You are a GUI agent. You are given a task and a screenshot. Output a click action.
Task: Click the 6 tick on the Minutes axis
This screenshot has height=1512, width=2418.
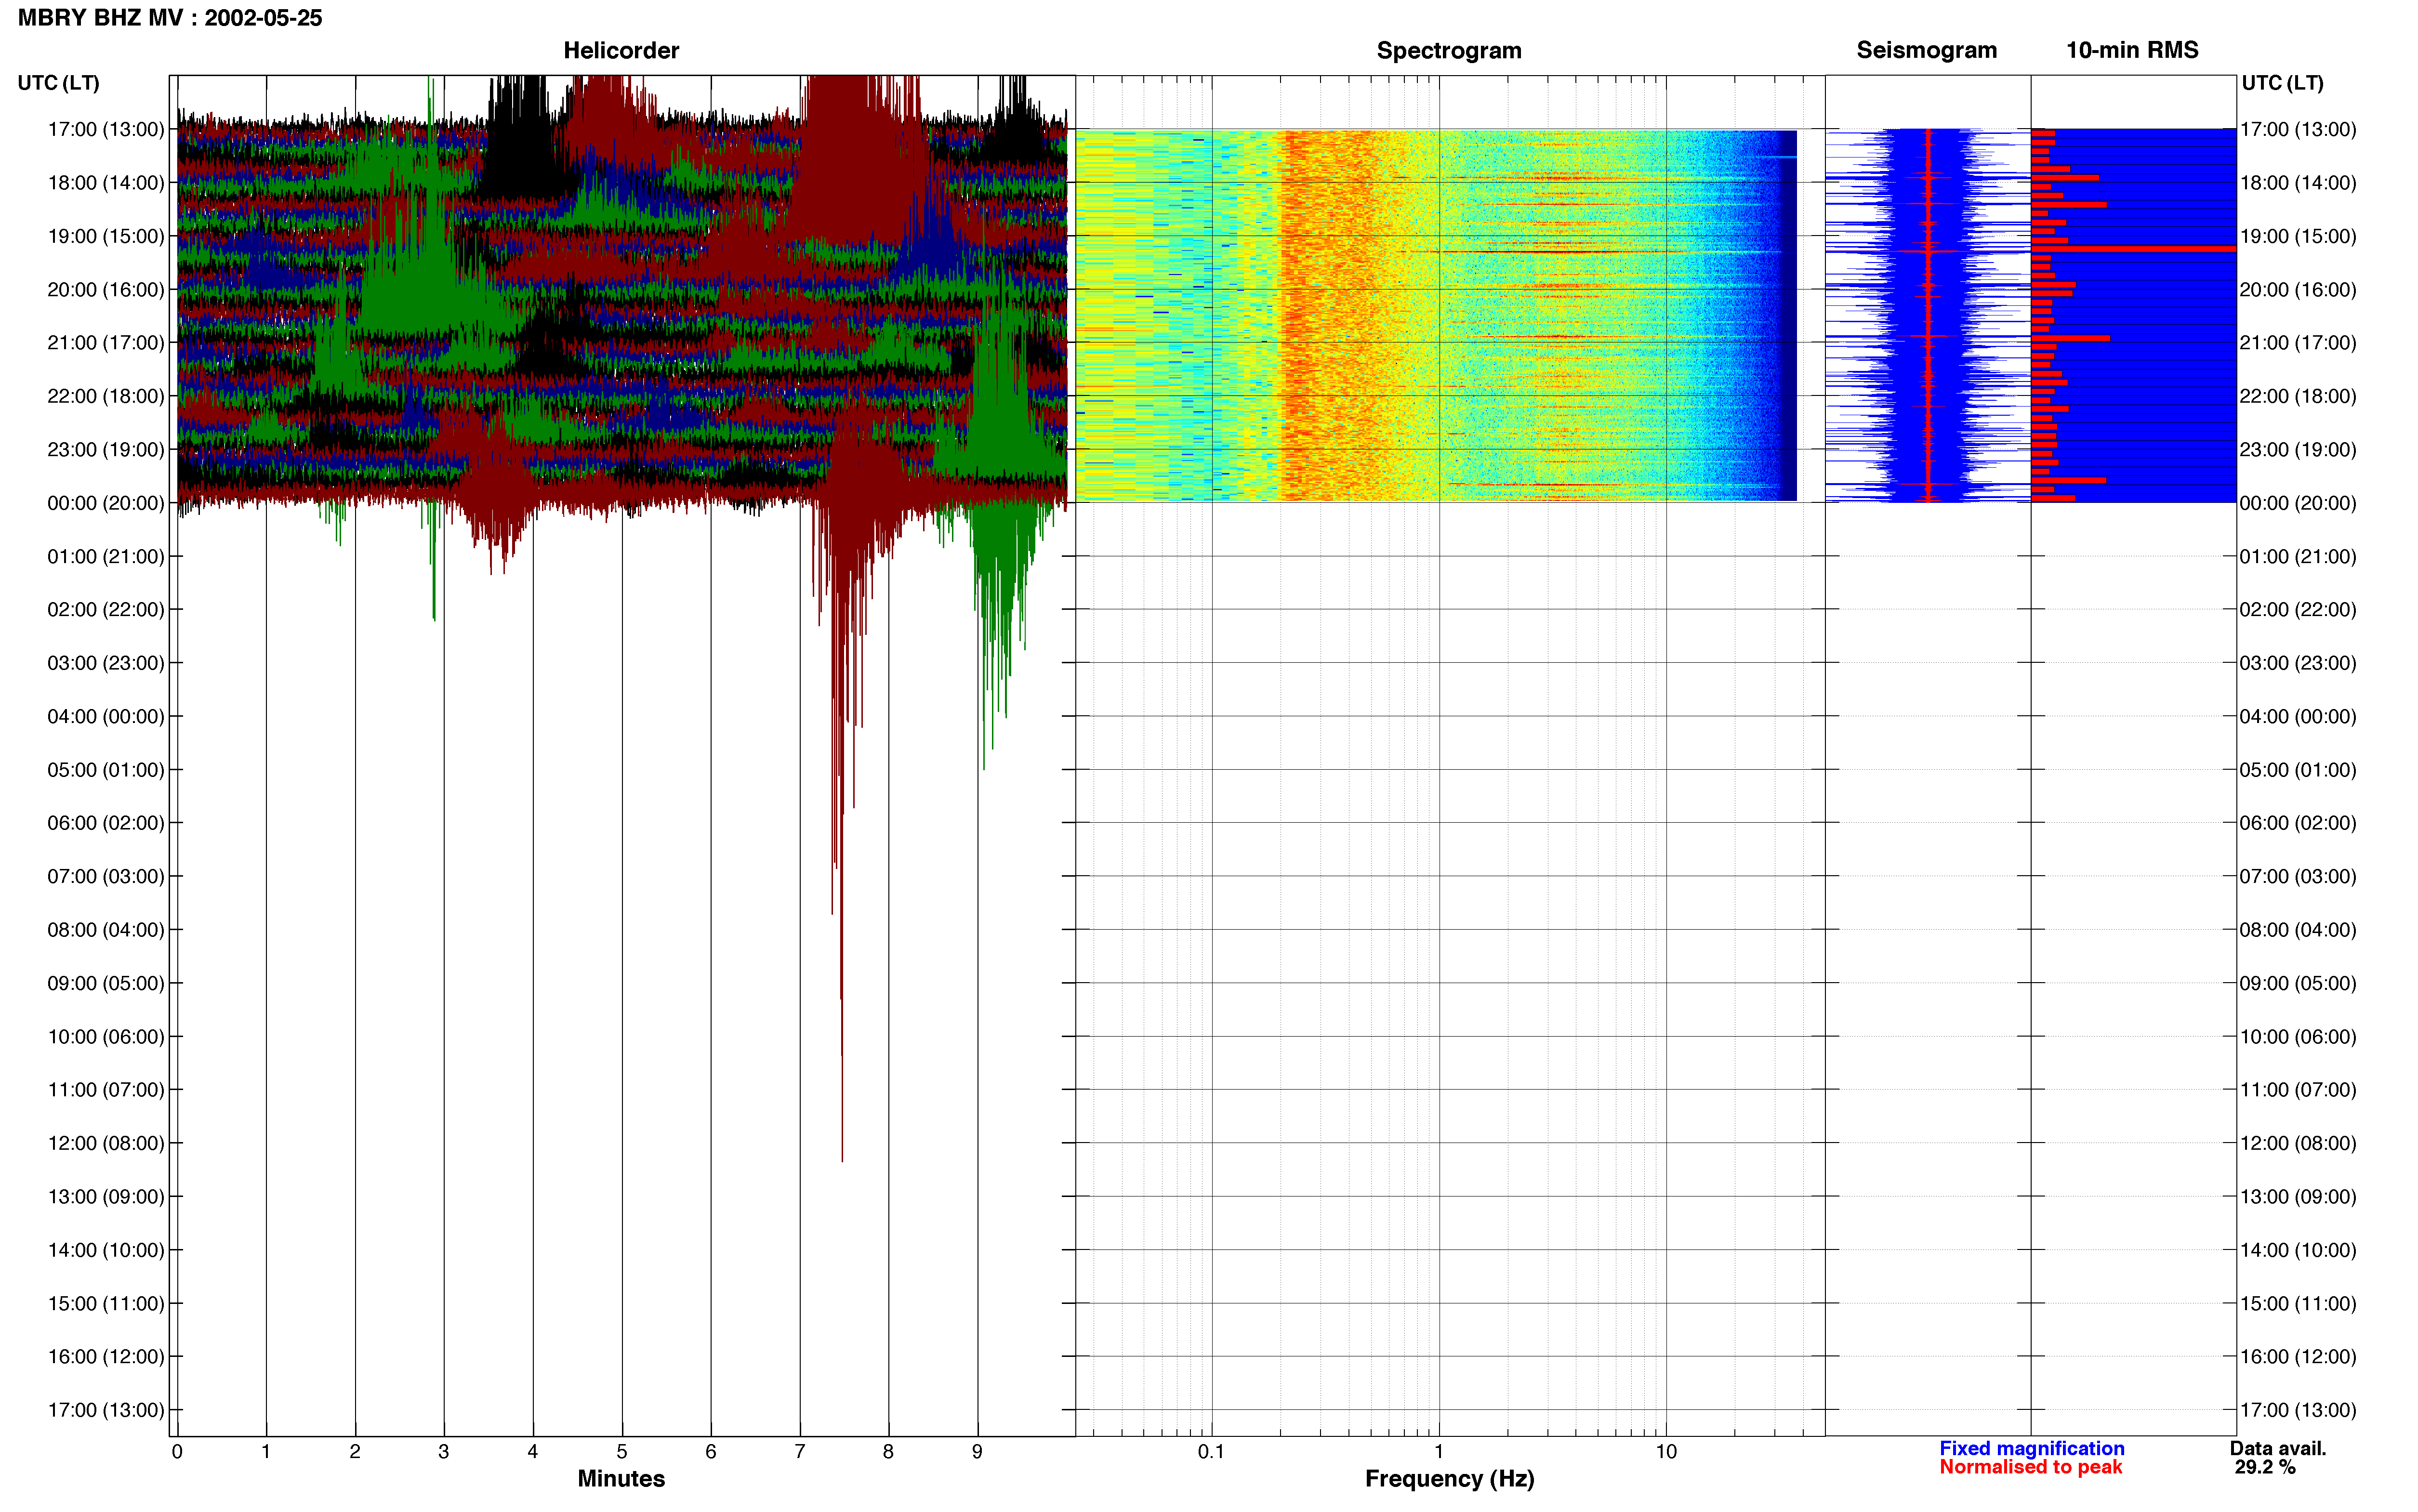pos(711,1451)
